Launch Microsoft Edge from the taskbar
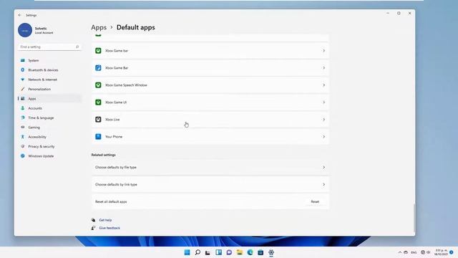This screenshot has width=458, height=258. click(250, 252)
